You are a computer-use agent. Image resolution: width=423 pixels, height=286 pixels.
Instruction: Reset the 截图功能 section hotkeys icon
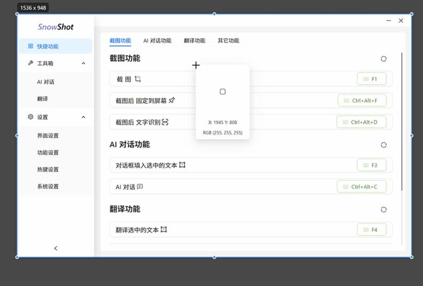click(x=384, y=59)
